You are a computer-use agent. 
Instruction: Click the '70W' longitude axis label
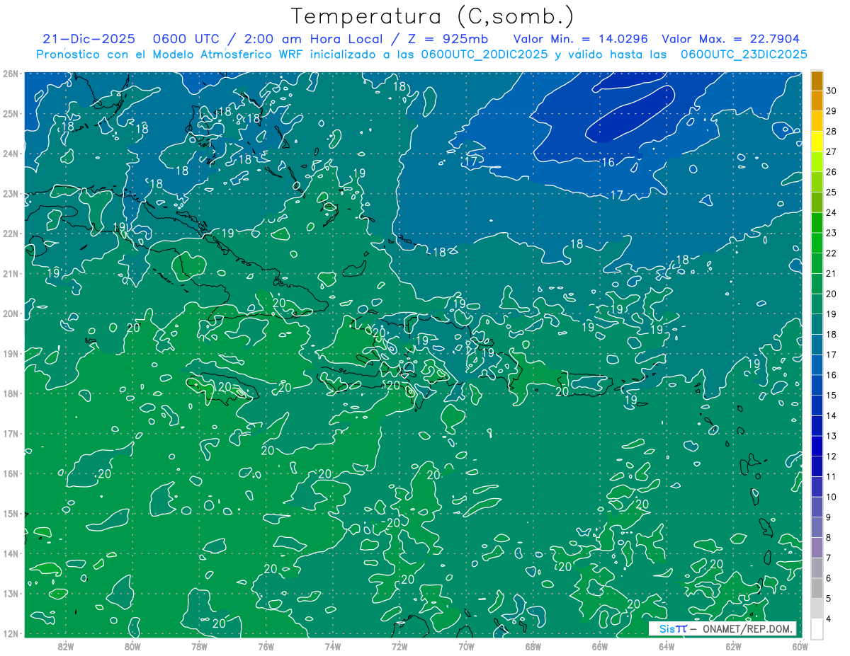coord(466,646)
